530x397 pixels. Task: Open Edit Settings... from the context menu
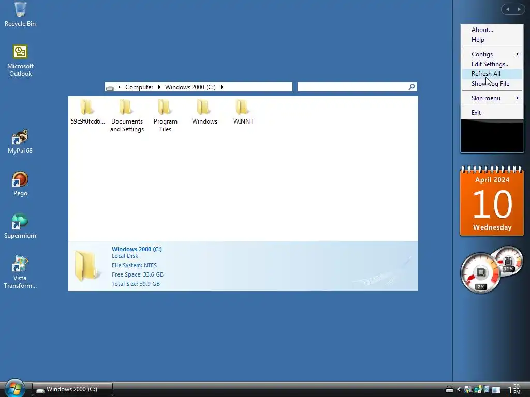(492, 64)
